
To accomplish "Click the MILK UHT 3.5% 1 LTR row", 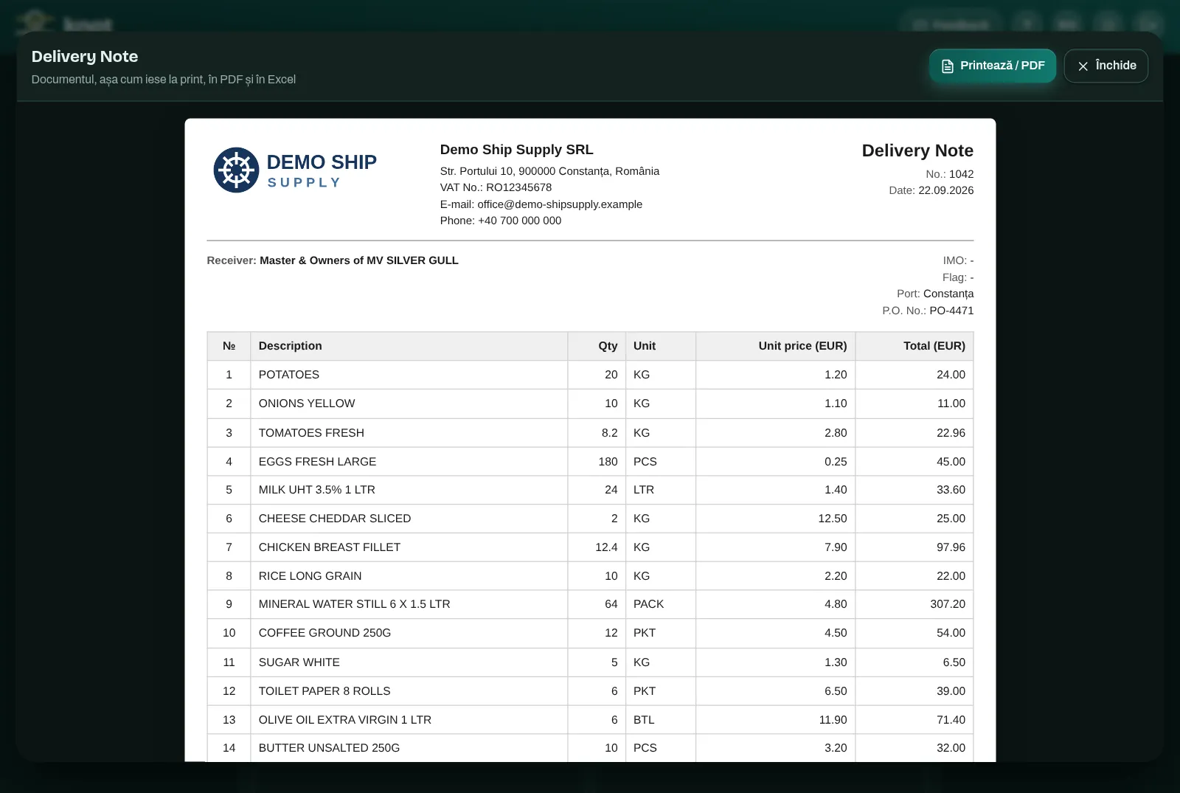I will click(x=590, y=490).
